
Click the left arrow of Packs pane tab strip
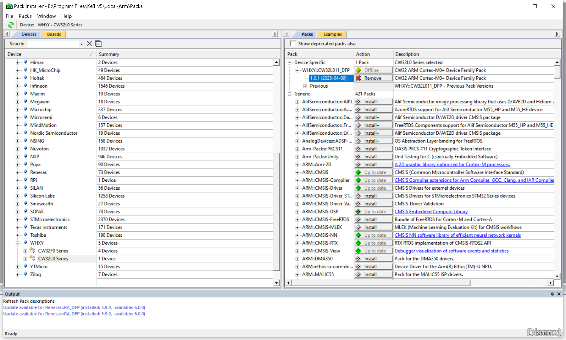click(287, 34)
